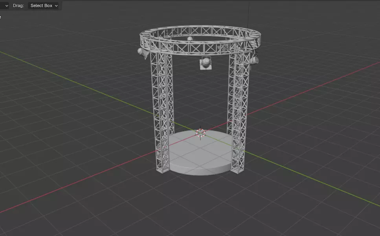Select the spotlight on the left side
Screen dimensions: 380x236
[143, 53]
